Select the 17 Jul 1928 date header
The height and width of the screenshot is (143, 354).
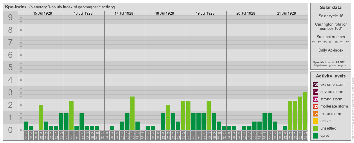point(124,13)
